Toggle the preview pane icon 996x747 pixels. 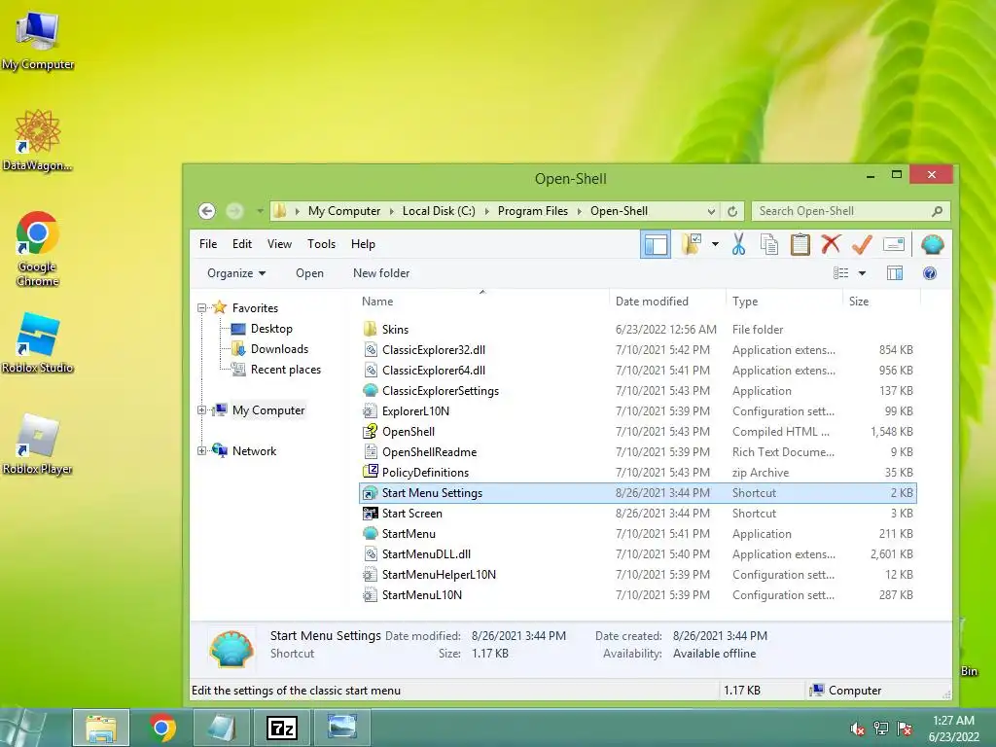pos(895,273)
